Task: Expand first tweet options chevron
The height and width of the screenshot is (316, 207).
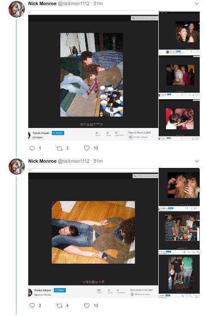Action: tap(197, 3)
